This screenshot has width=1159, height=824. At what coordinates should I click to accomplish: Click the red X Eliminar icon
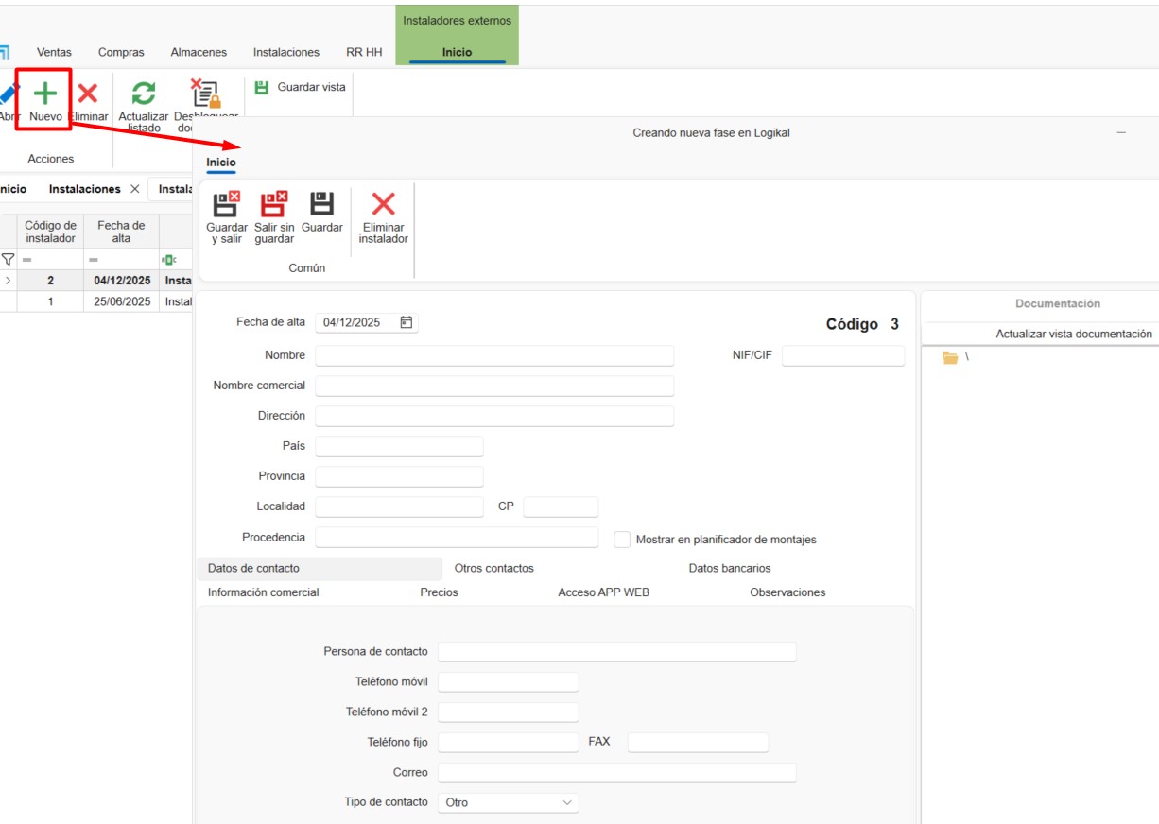pyautogui.click(x=88, y=94)
